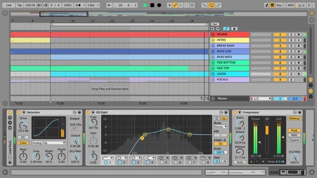The image size is (317, 178).
Task: Toggle the Automation Arm icon
Action: [175, 5]
